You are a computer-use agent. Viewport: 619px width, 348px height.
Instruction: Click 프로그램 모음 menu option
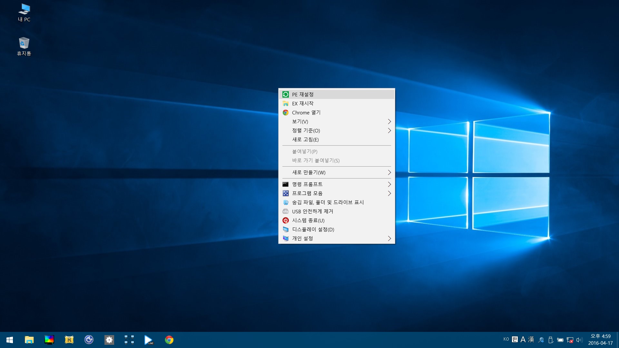(x=337, y=193)
